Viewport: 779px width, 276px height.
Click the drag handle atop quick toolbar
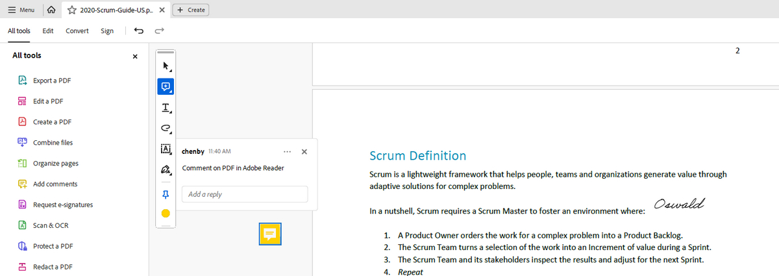tap(166, 53)
